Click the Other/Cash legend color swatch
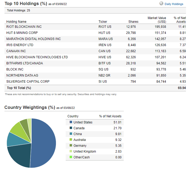Image resolution: width=196 pixels, height=169 pixels. click(71, 157)
